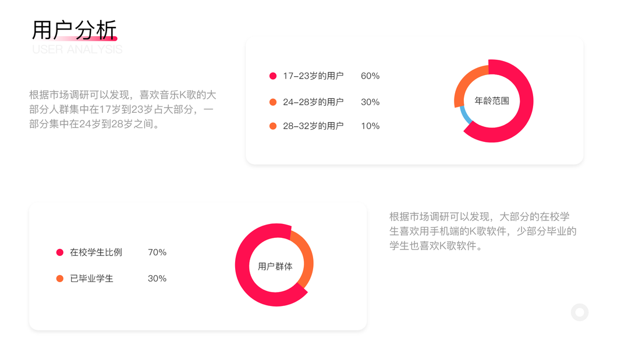Viewport: 621px width, 349px height.
Task: Click the 10% value for 28-32岁的用户
Action: point(370,126)
